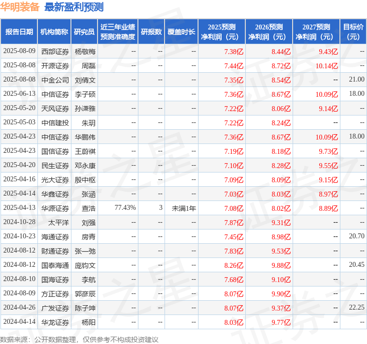The image size is (367, 344).
Task: Click the 国泰海通 row institution name
Action: pyautogui.click(x=55, y=265)
